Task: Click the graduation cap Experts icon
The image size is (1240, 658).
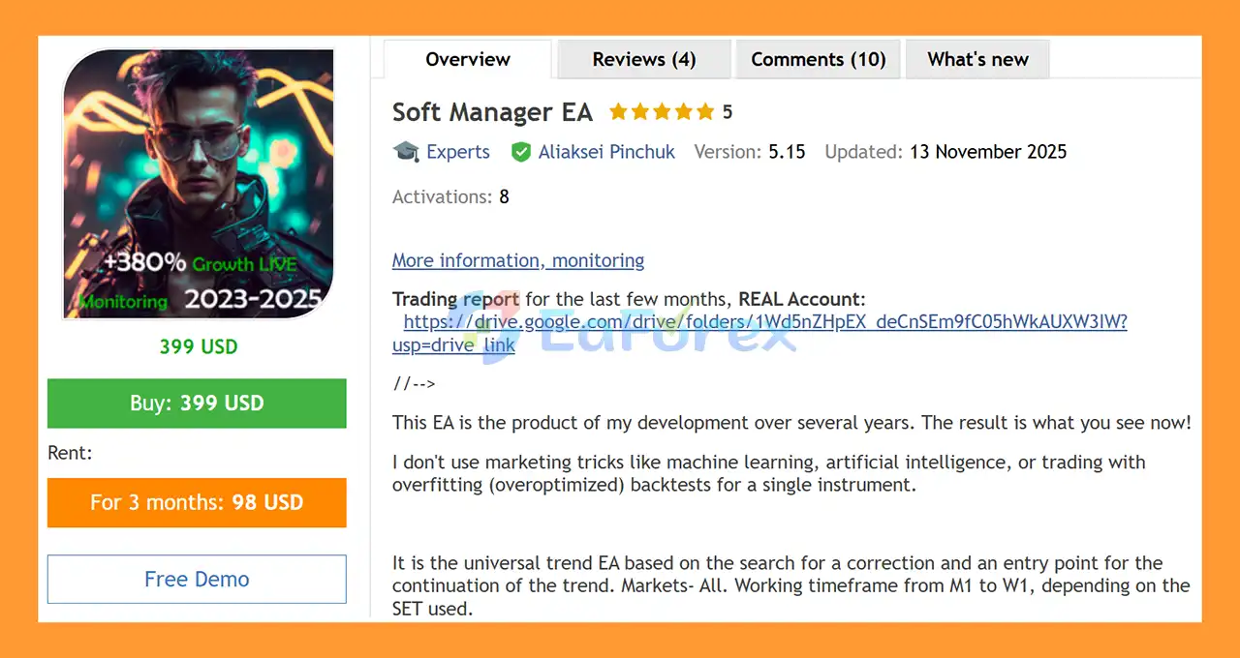Action: pos(405,152)
